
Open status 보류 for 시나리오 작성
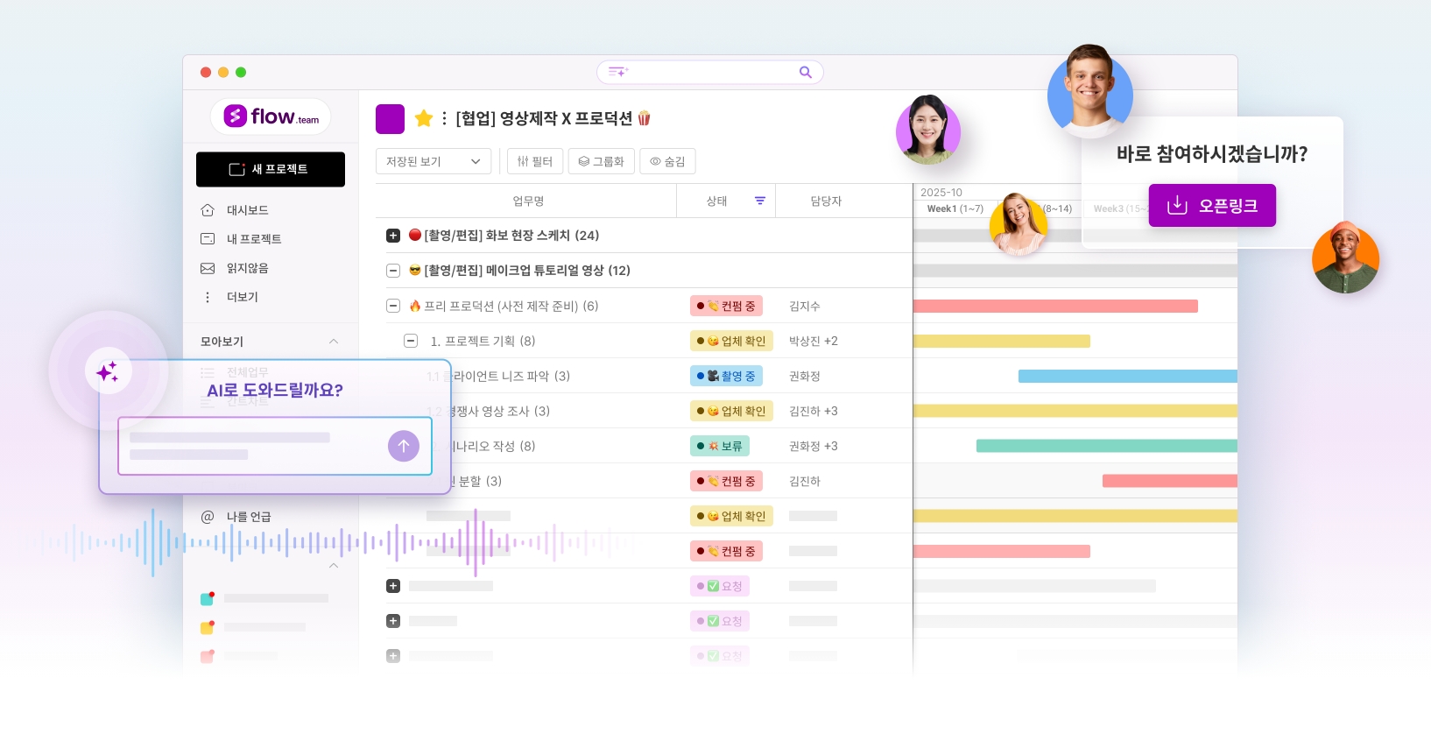(720, 446)
